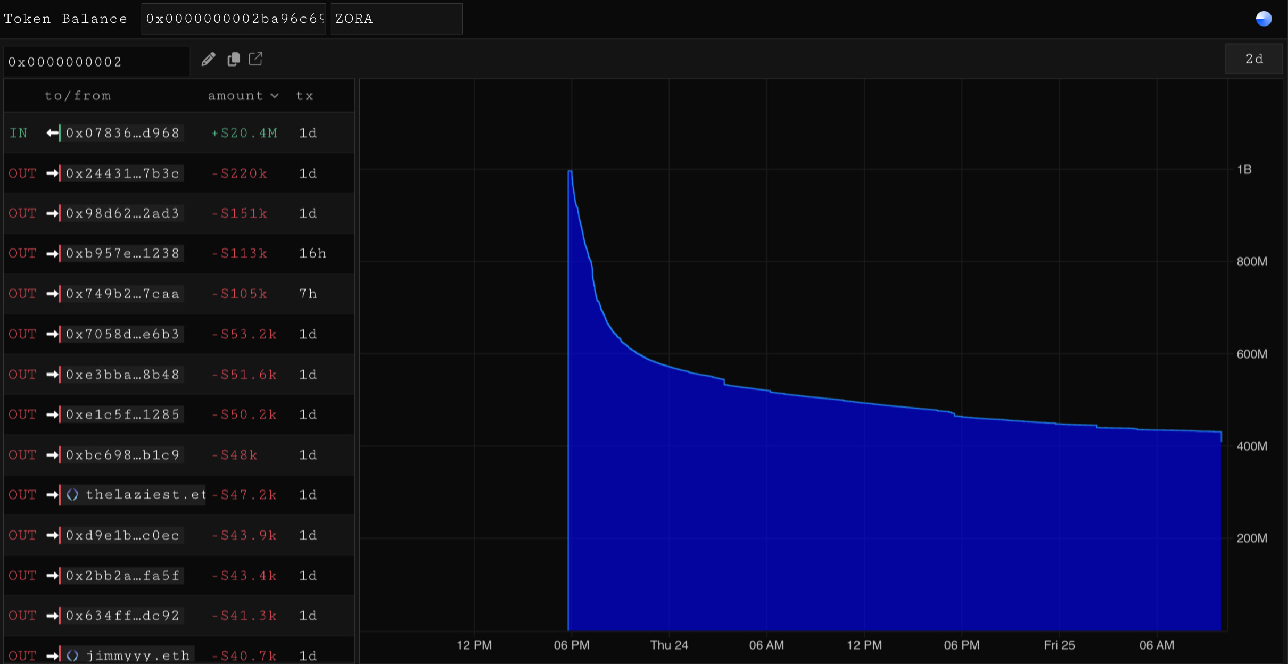Image resolution: width=1288 pixels, height=664 pixels.
Task: Click outgoing arrow on the 0x24431…7b3c row
Action: (53, 173)
